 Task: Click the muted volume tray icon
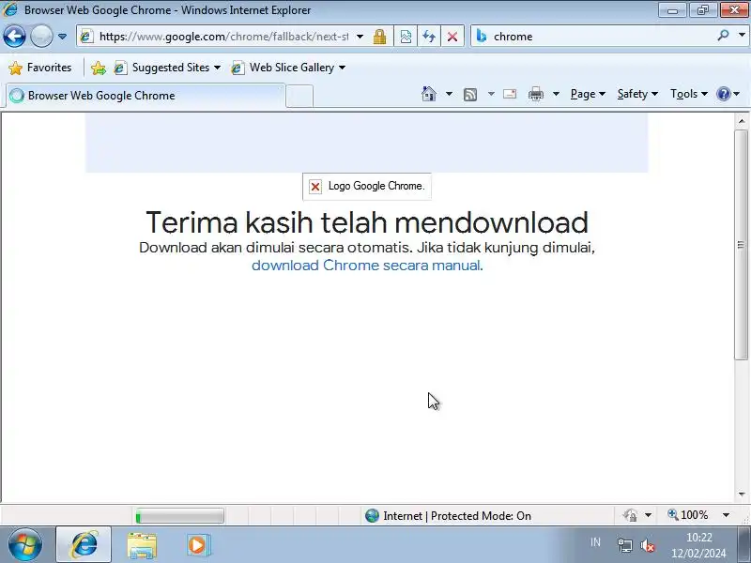648,545
